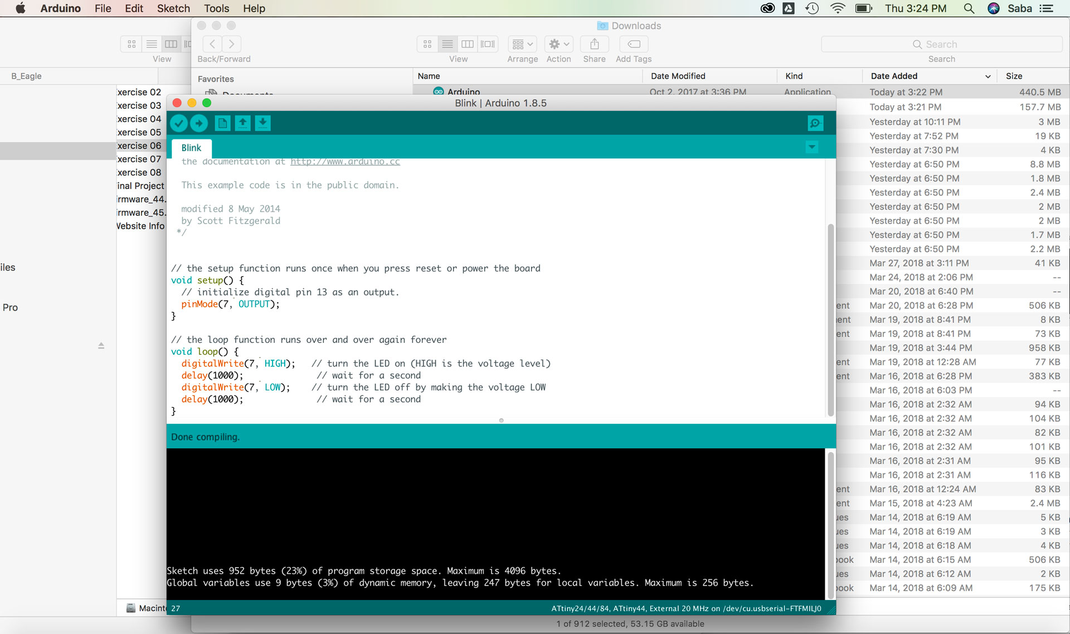Switch Downloads window to list view
This screenshot has width=1070, height=634.
pyautogui.click(x=448, y=44)
